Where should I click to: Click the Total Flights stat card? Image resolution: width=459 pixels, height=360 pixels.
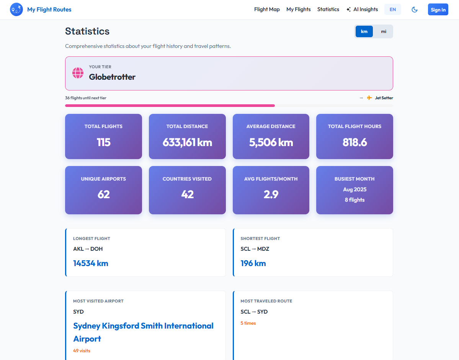click(103, 136)
